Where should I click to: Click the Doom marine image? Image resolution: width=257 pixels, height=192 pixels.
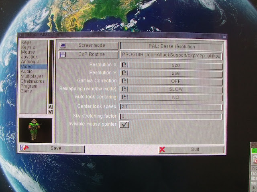tap(36, 130)
